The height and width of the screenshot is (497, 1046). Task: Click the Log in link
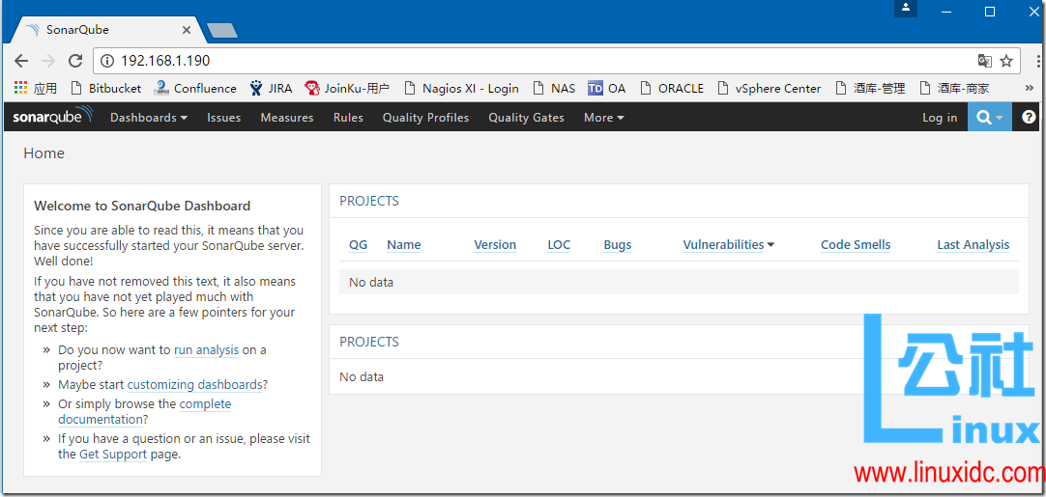tap(940, 118)
